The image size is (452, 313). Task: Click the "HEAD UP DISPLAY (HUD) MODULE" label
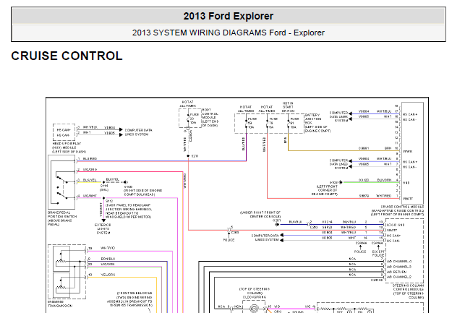pos(67,145)
